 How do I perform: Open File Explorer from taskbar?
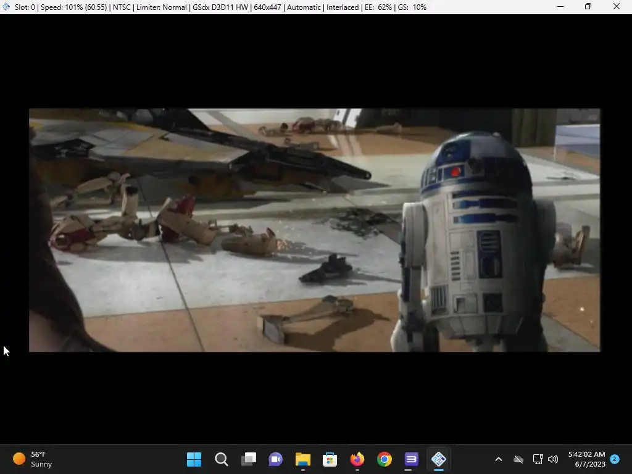tap(302, 459)
